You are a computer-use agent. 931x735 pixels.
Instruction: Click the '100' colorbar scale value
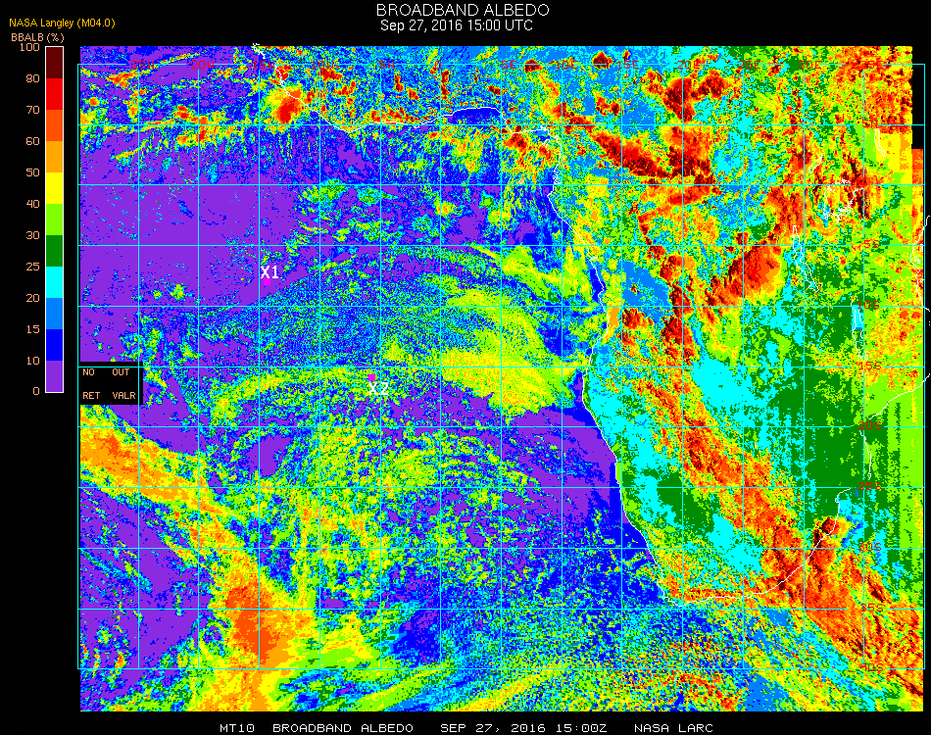[x=29, y=47]
